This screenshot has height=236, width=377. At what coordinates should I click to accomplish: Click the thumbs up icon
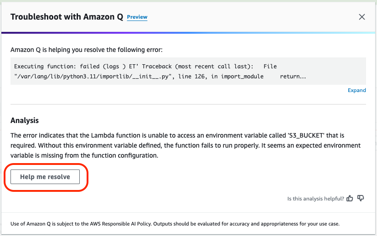350,198
